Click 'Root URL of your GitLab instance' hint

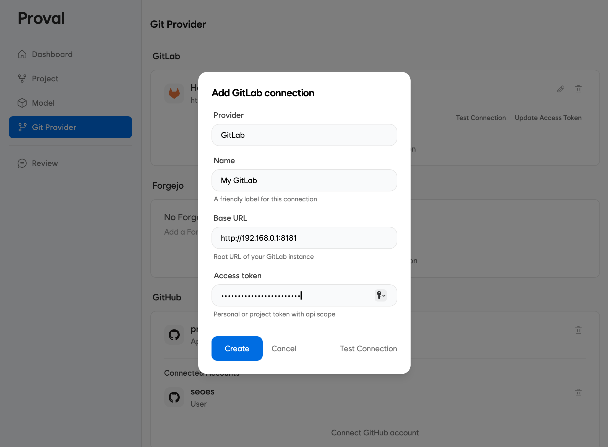pos(264,257)
